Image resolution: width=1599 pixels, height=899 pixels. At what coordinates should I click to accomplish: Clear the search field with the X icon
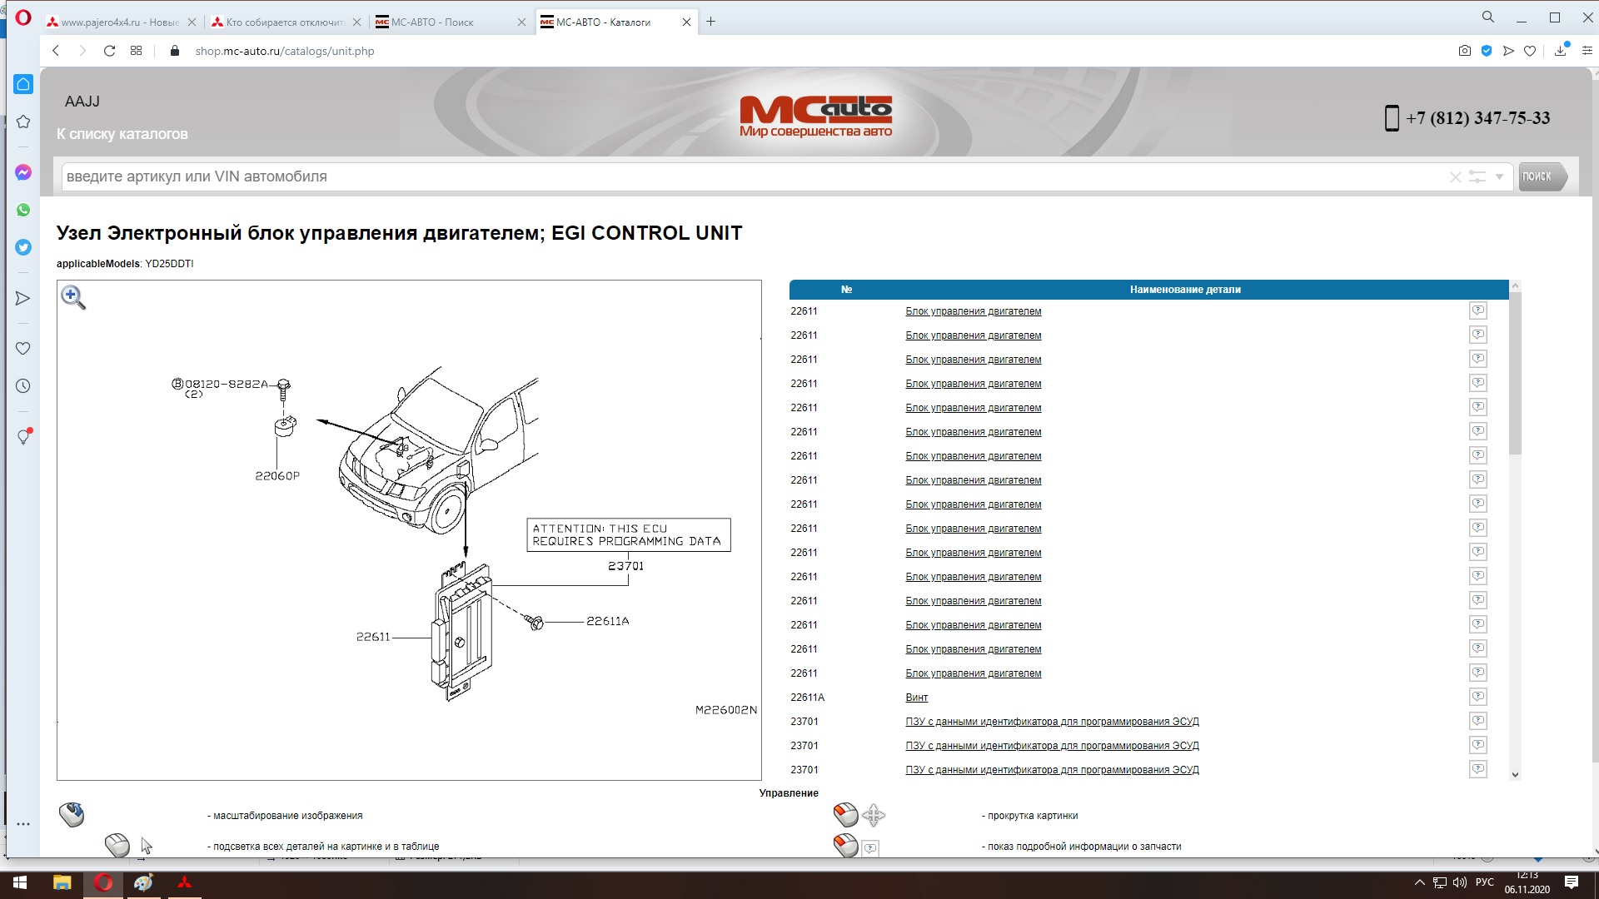pos(1455,176)
